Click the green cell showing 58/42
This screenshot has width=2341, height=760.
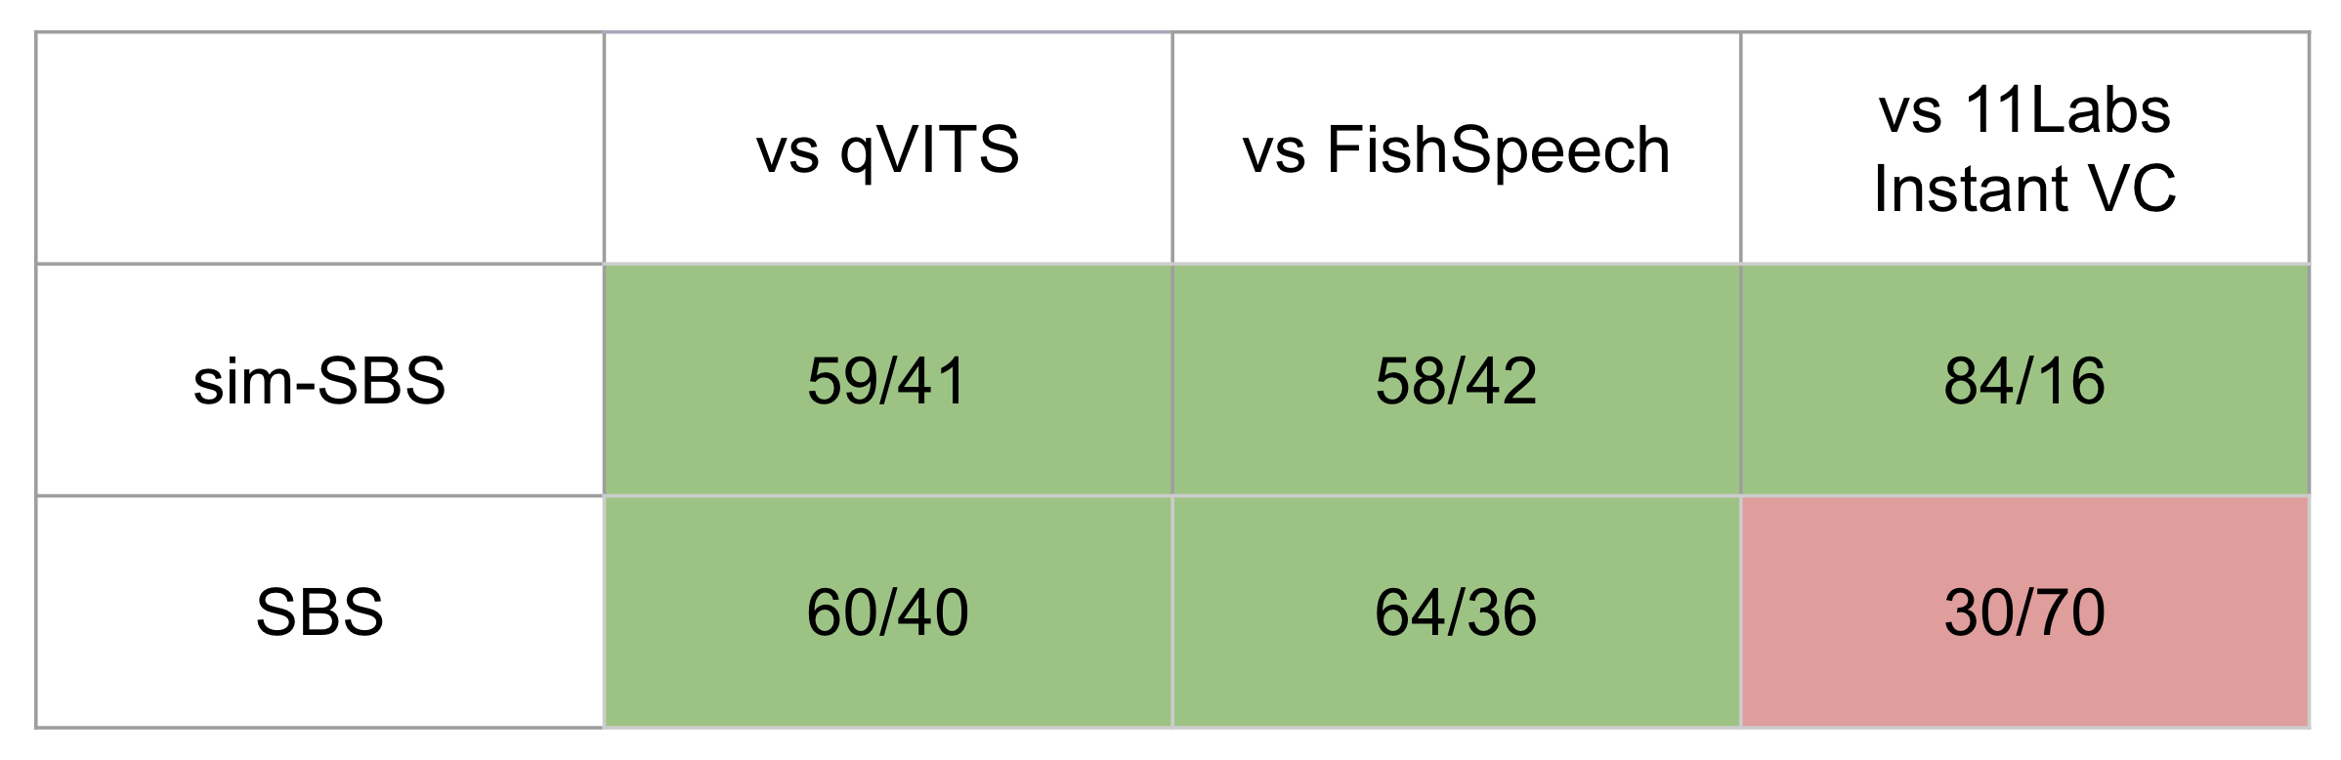[x=1456, y=380]
